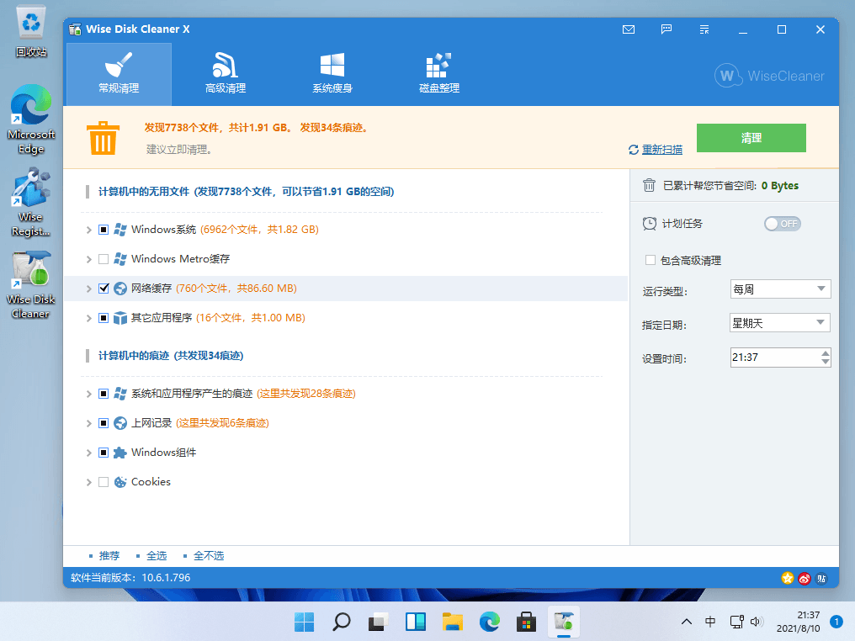
Task: Check the Cookies checkbox
Action: tap(104, 482)
